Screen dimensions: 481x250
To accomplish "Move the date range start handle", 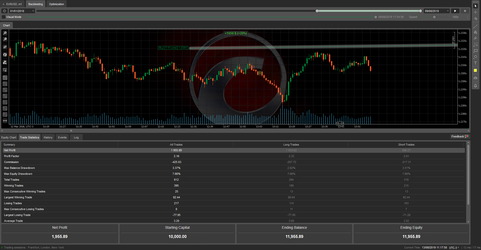I will [317, 11].
